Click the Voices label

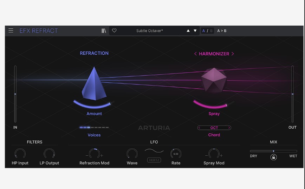click(x=94, y=135)
